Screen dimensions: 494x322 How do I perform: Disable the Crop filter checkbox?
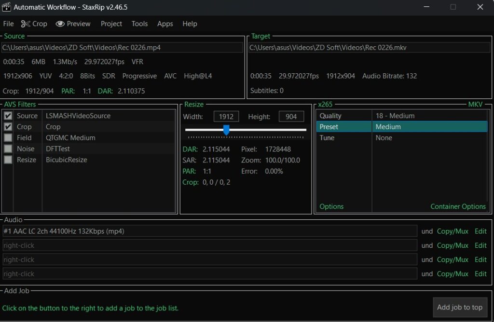pyautogui.click(x=8, y=127)
